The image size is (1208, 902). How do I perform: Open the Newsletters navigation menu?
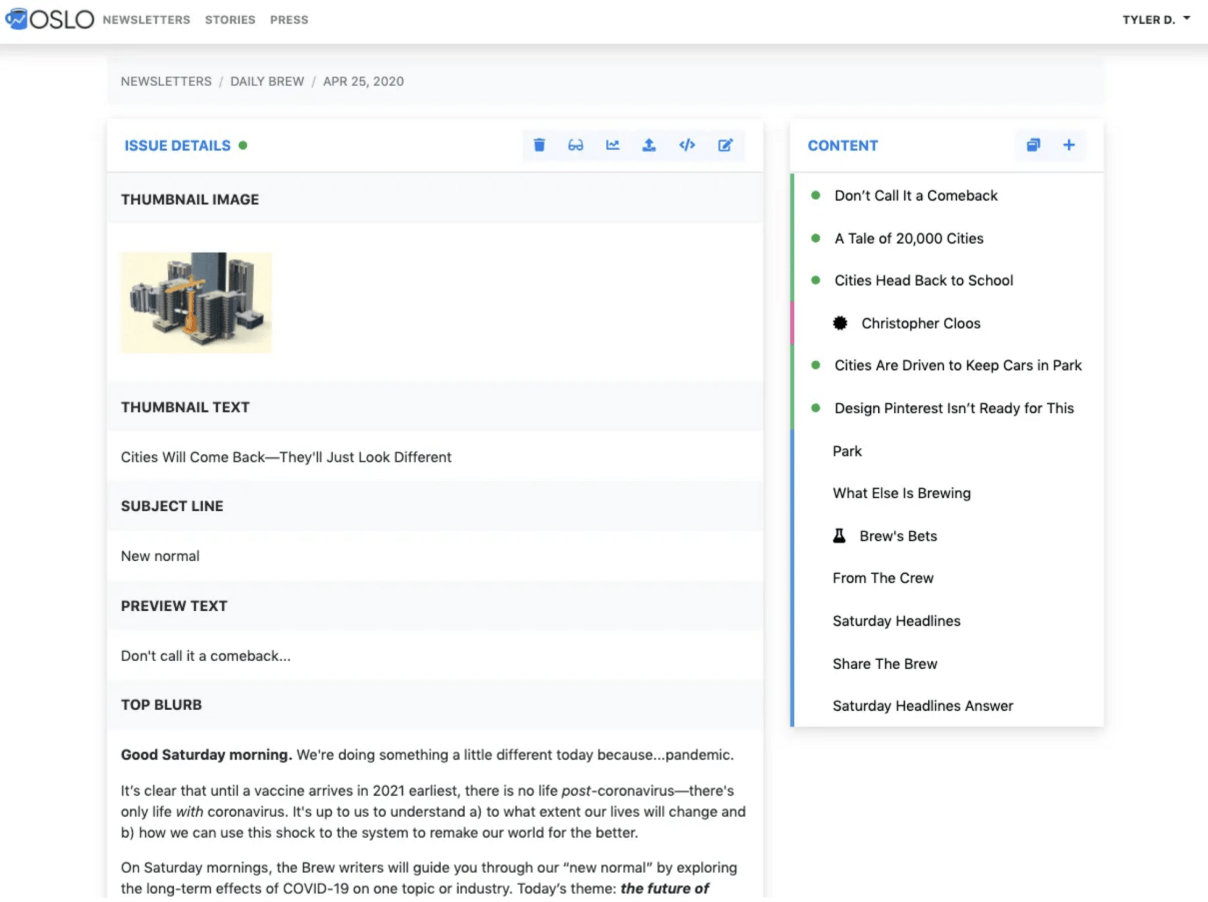tap(146, 19)
